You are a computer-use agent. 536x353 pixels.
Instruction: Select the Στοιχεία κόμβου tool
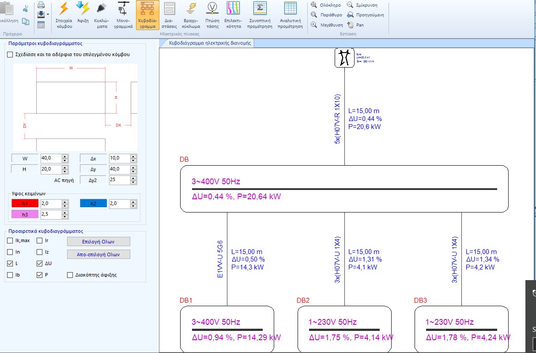pyautogui.click(x=64, y=15)
